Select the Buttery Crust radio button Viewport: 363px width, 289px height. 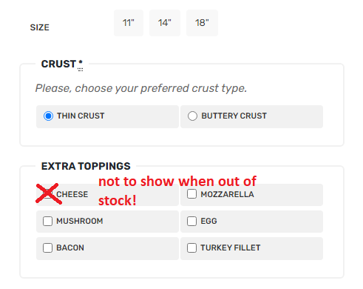tap(192, 116)
